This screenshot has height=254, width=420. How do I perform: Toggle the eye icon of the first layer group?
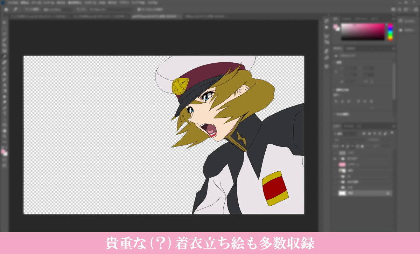pyautogui.click(x=335, y=159)
